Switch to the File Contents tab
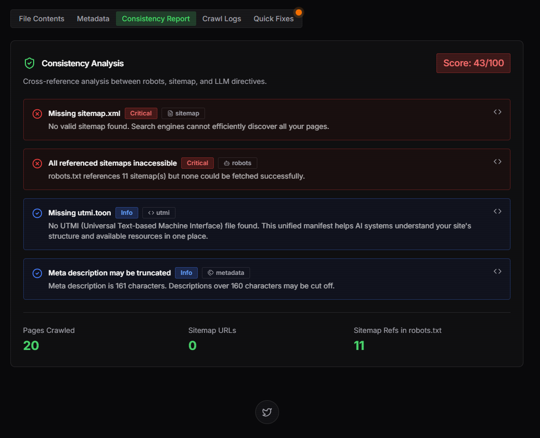Image resolution: width=540 pixels, height=438 pixels. tap(41, 19)
